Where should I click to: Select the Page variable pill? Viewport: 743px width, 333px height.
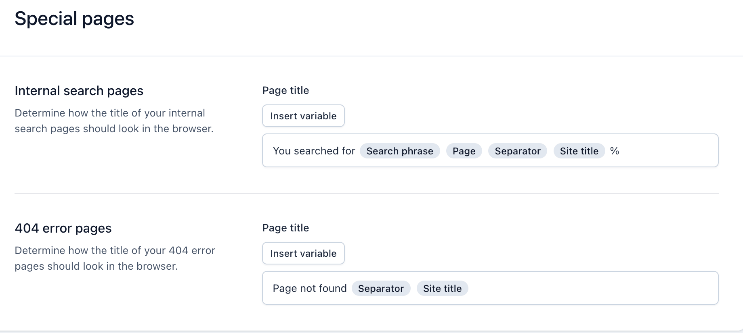(x=464, y=151)
